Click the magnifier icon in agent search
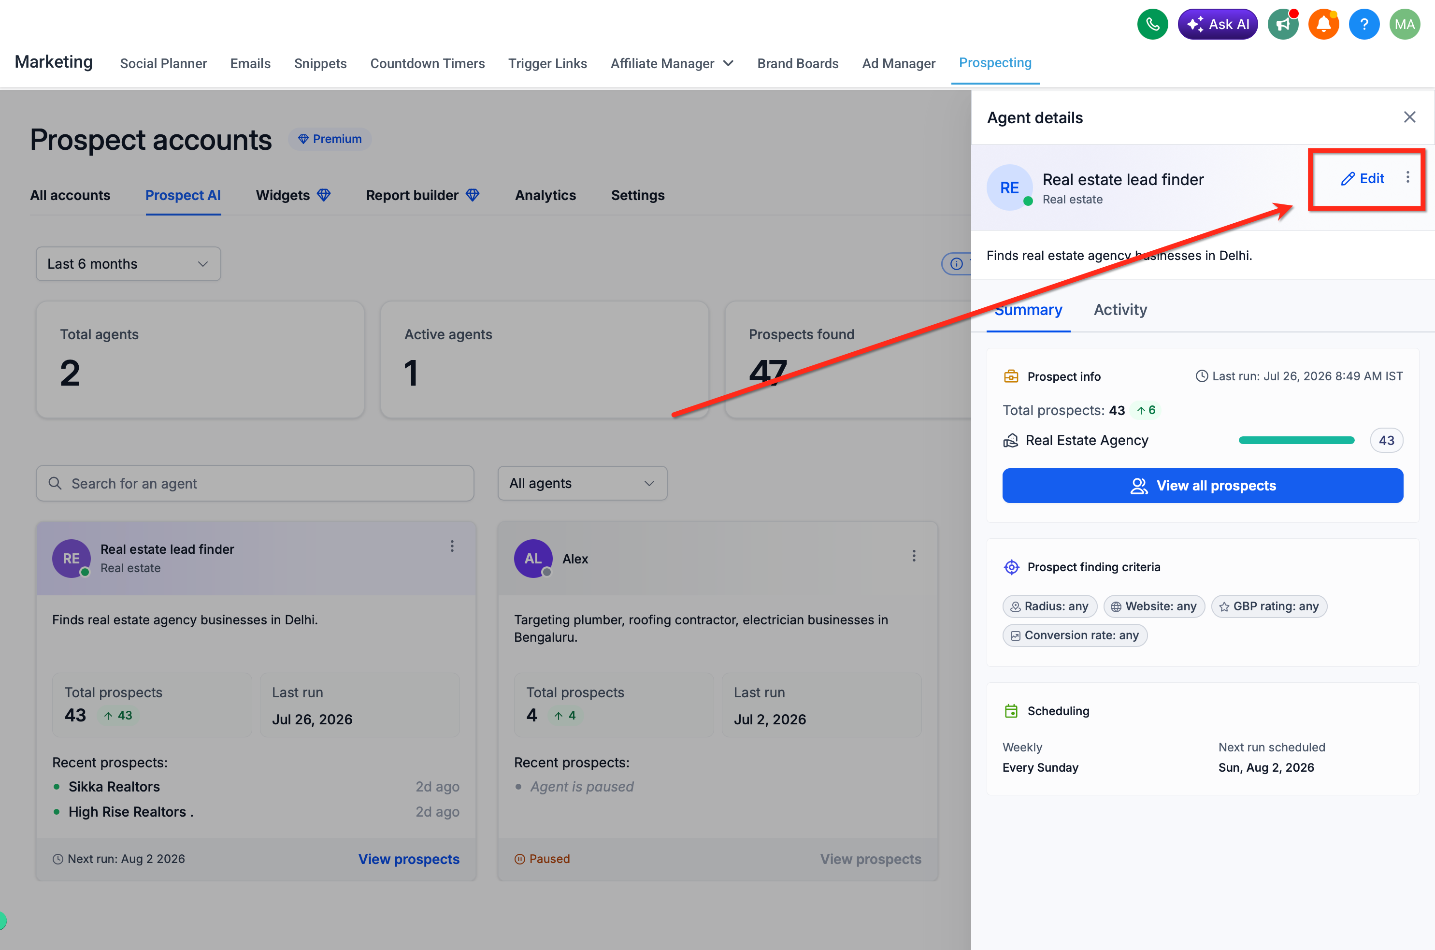The image size is (1435, 950). coord(55,483)
